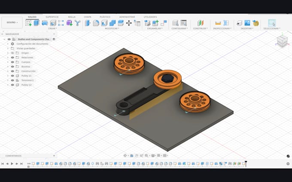Open the configuration table icon
This screenshot has width=292, height=182.
click(x=184, y=23)
